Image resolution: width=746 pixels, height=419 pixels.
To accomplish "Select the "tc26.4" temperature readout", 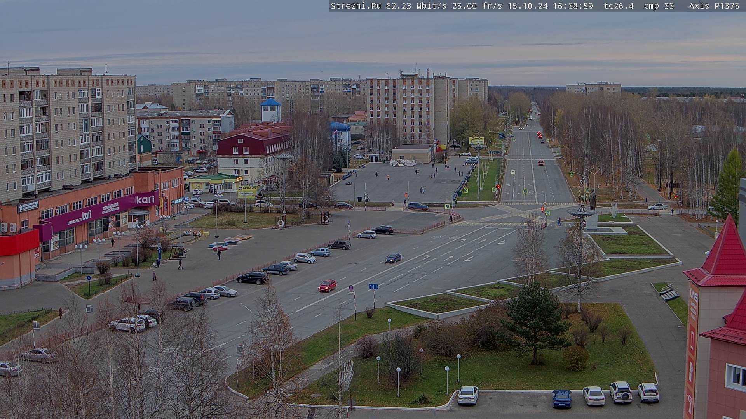I will (619, 6).
